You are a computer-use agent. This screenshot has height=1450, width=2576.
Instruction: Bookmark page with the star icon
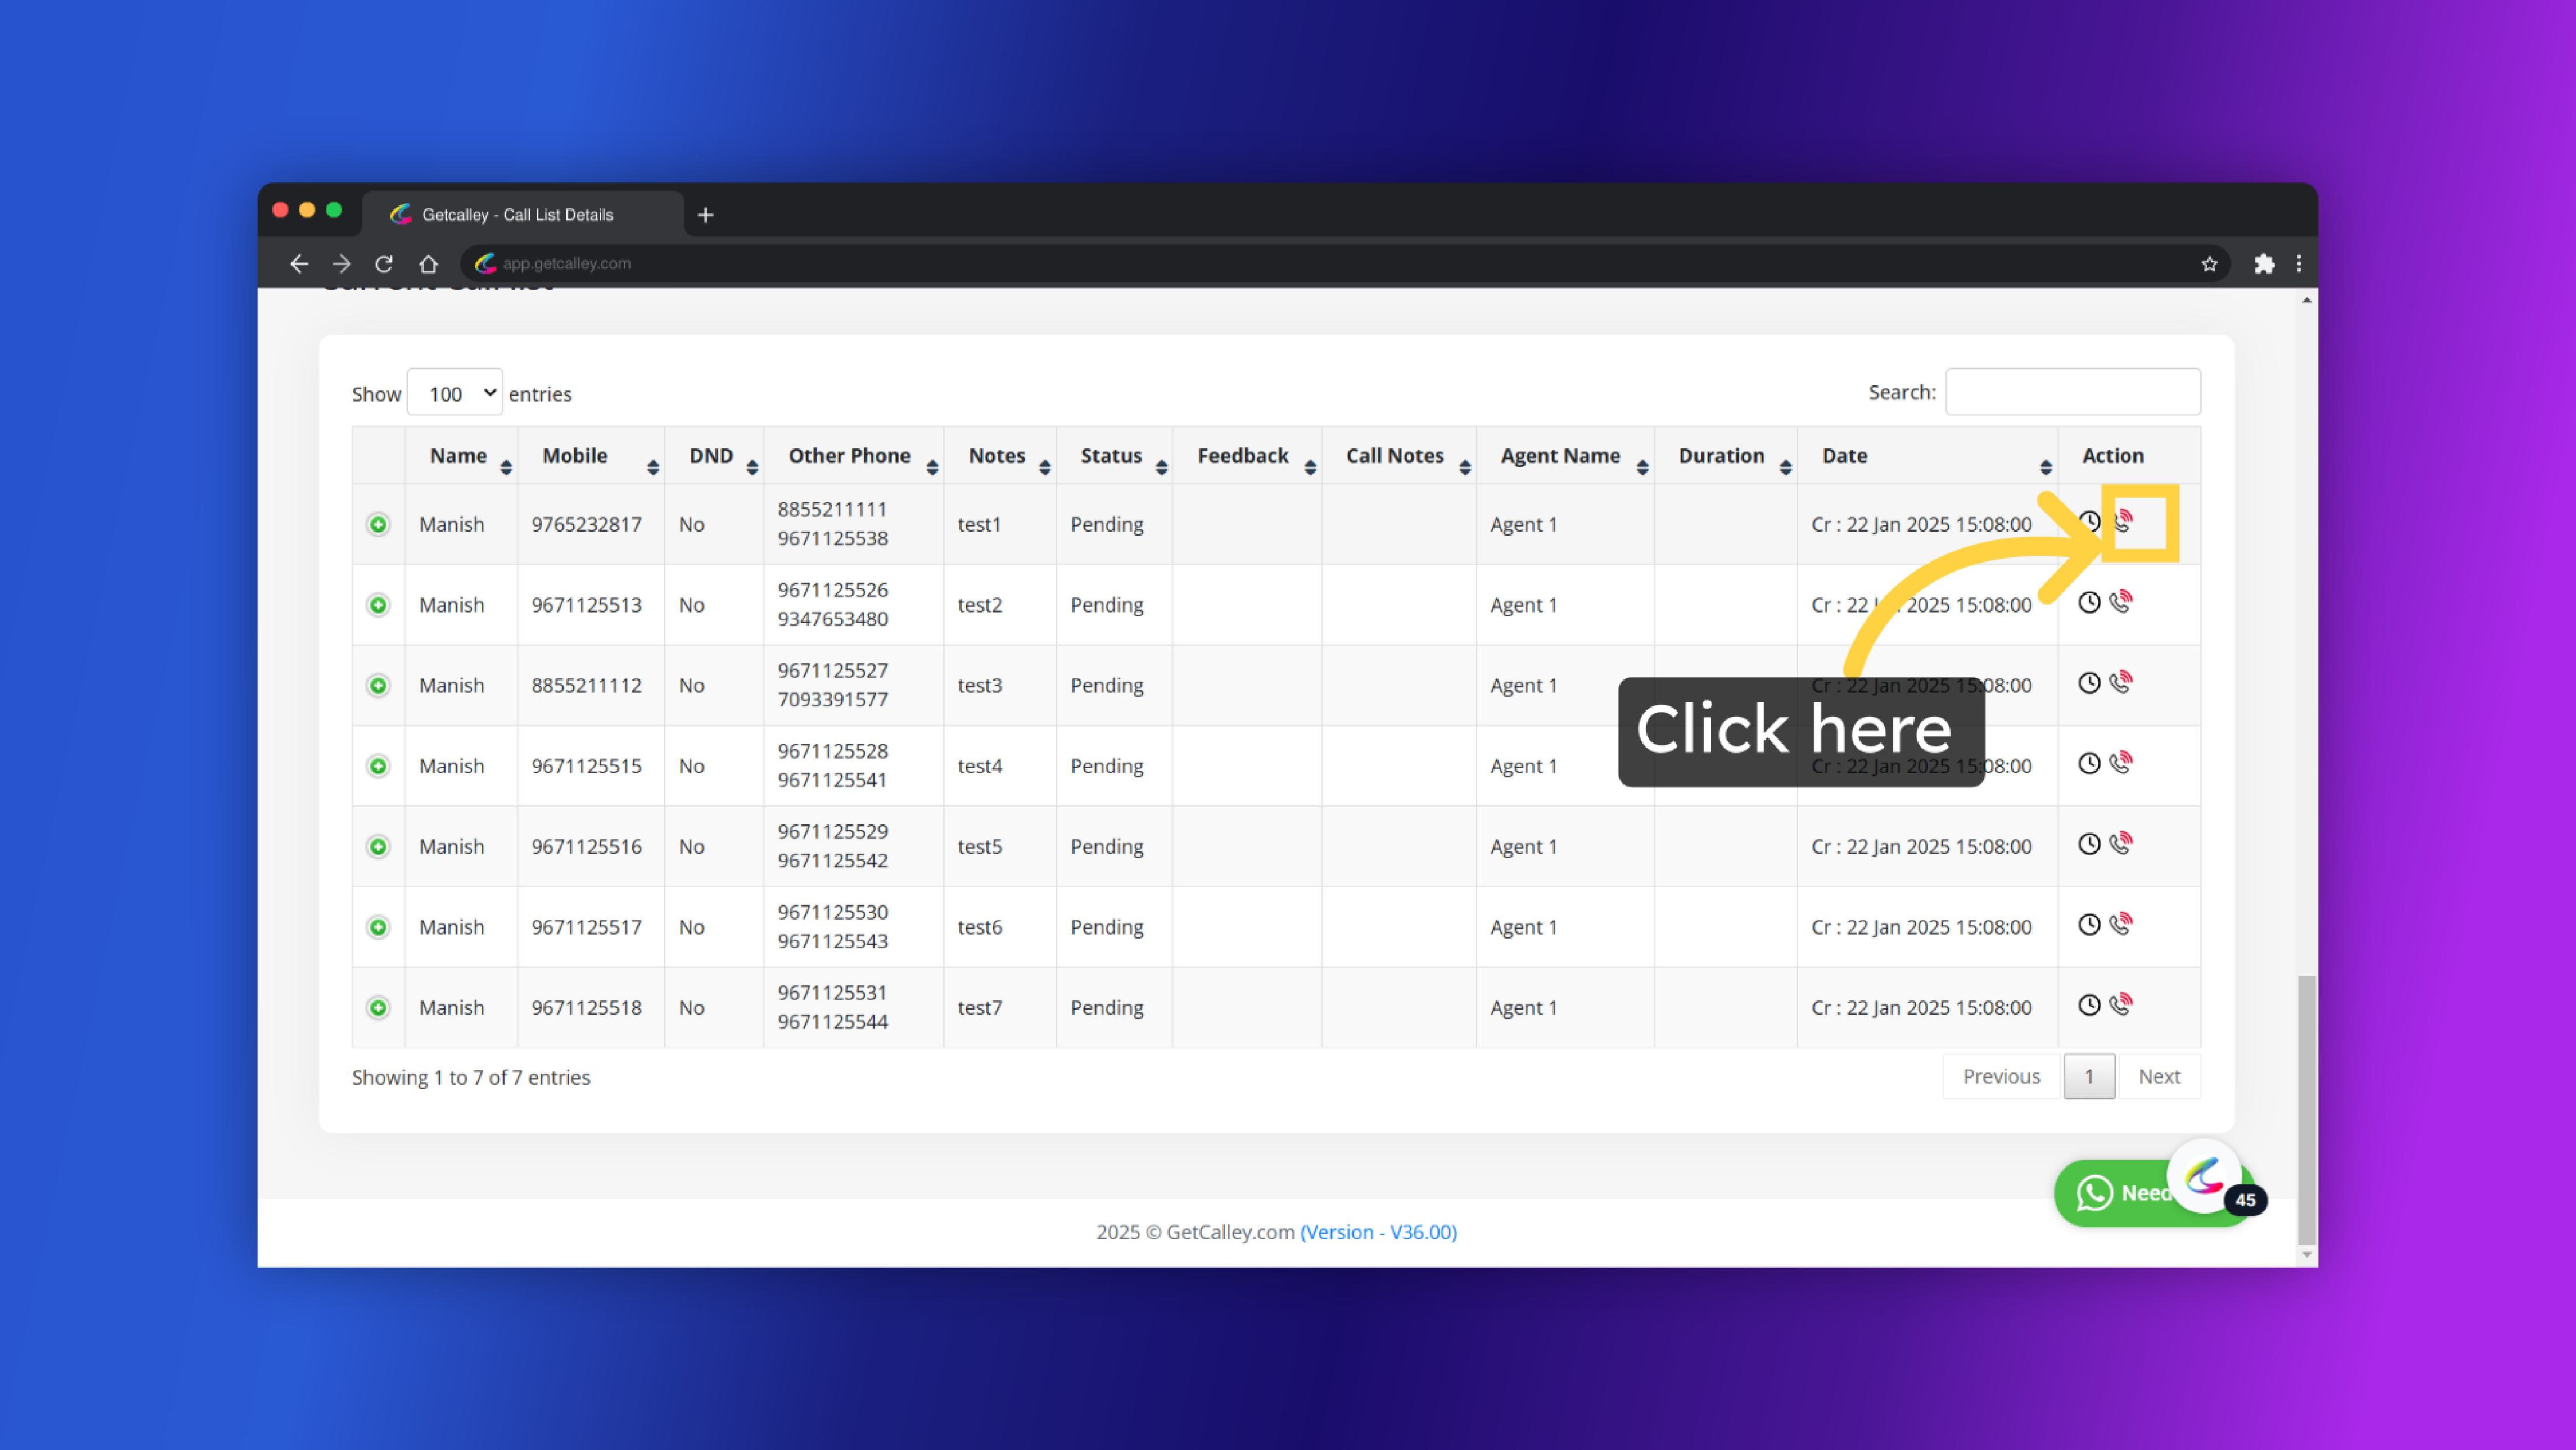coord(2209,263)
